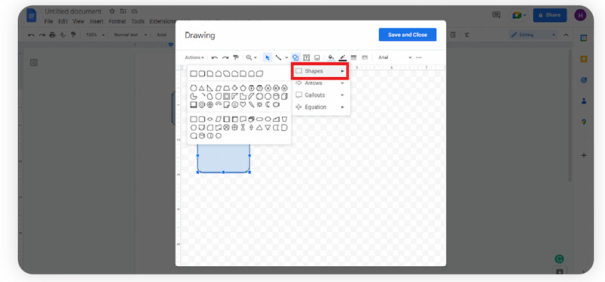Open File menu in Docs window
This screenshot has height=282, width=605.
pyautogui.click(x=48, y=22)
